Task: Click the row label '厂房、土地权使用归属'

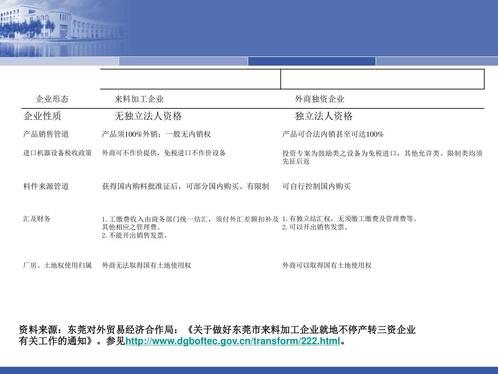Action: (x=57, y=265)
